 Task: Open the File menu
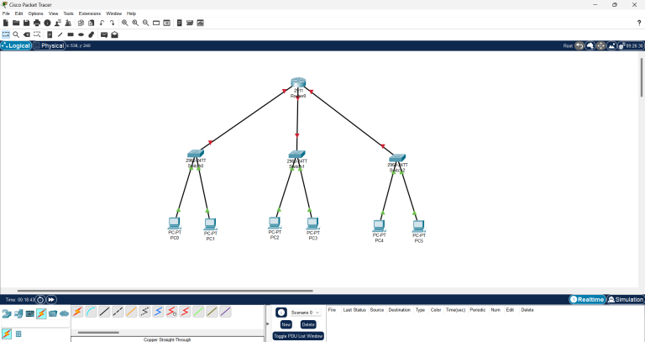pos(6,13)
